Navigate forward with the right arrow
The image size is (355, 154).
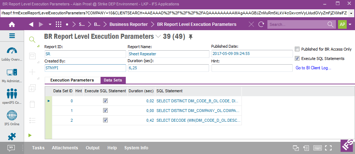(x=41, y=24)
